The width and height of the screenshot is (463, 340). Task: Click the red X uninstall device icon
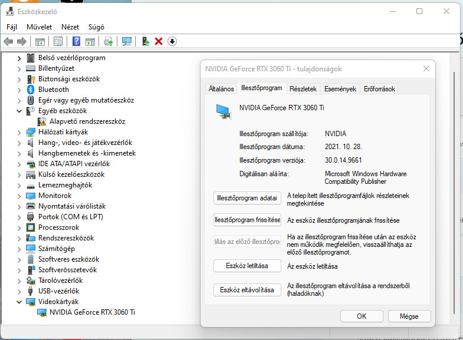point(158,41)
